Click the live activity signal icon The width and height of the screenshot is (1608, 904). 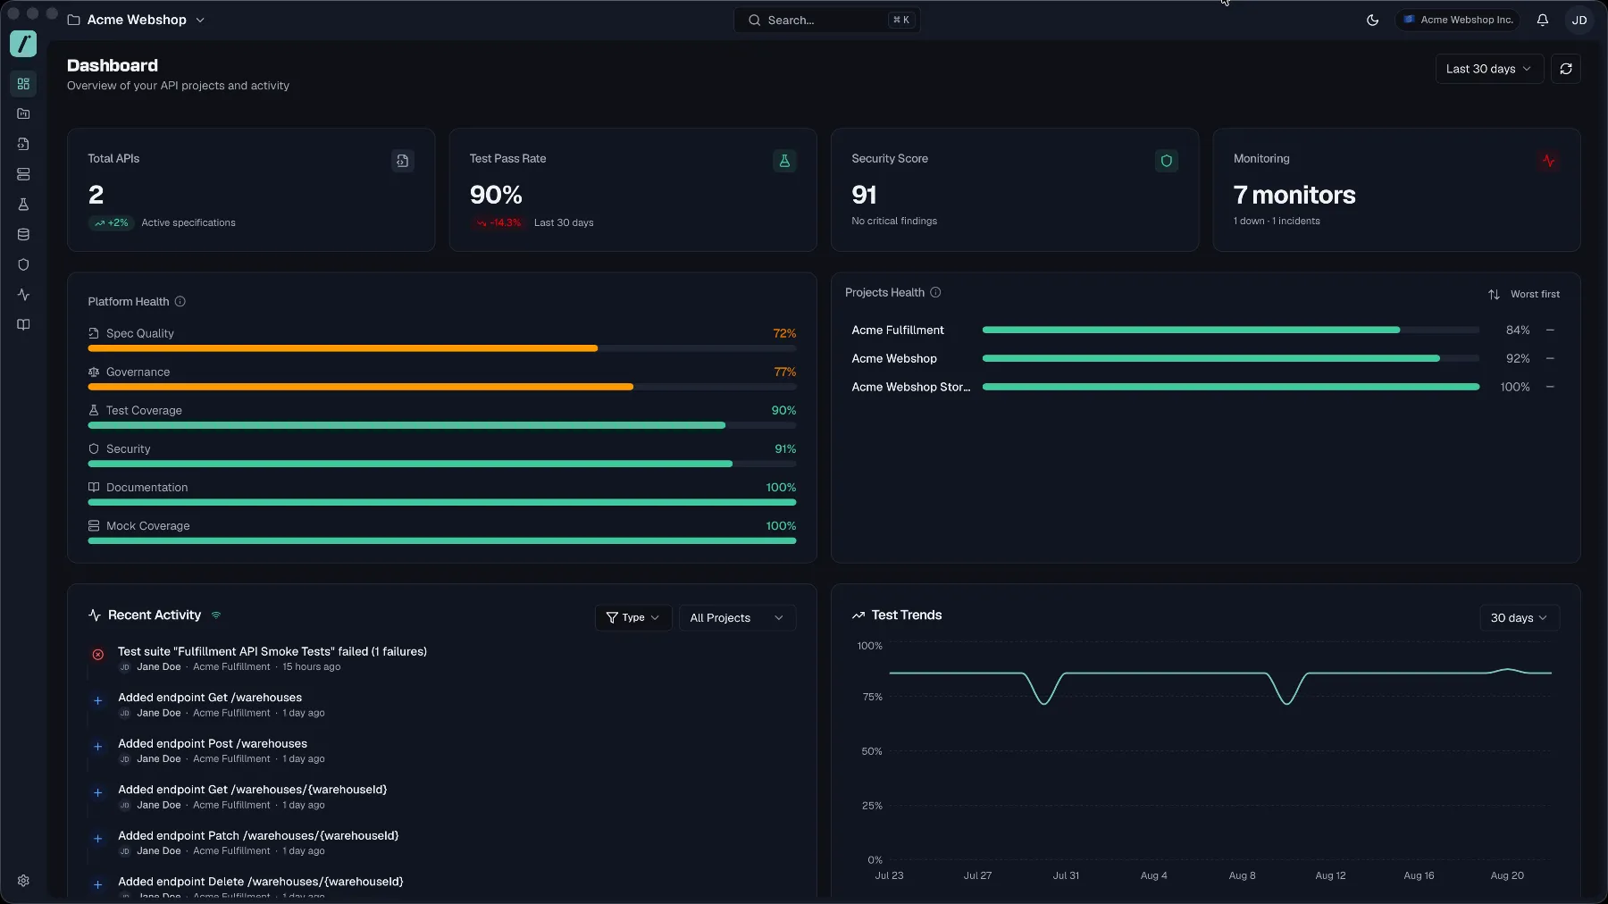coord(215,615)
